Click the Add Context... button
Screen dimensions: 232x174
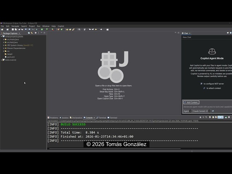point(191,102)
